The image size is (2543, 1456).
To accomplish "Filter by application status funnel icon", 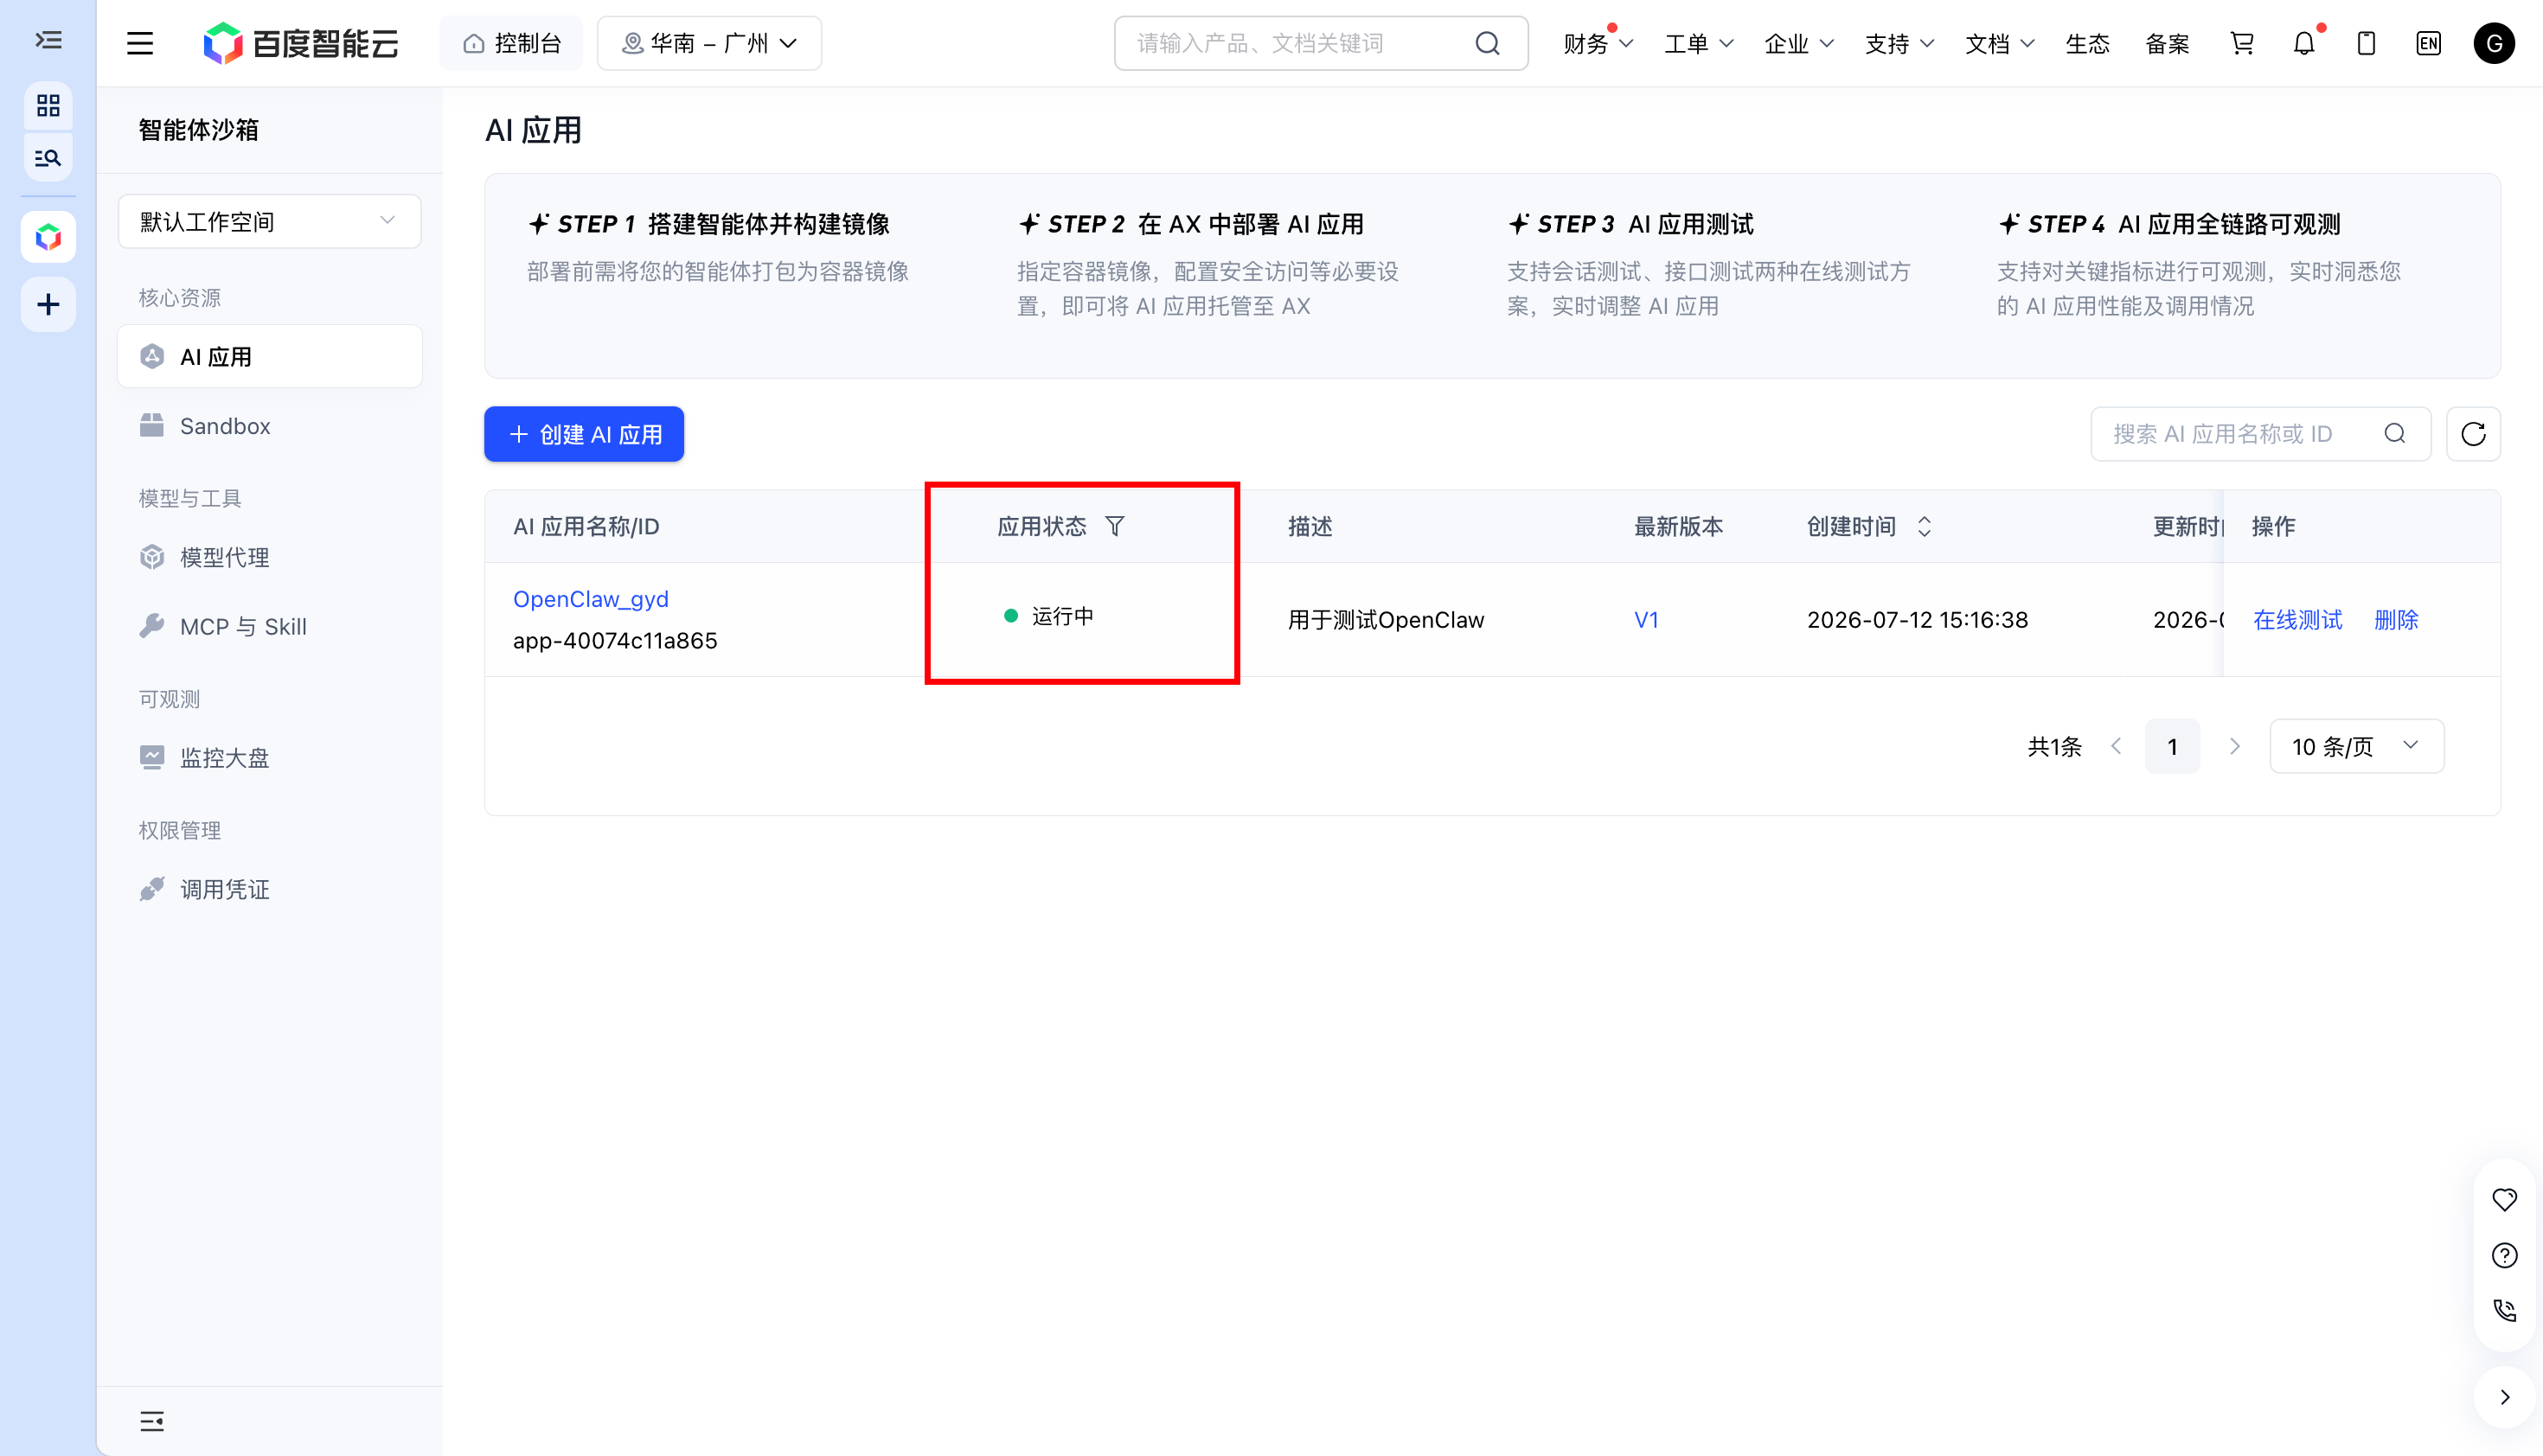I will click(1114, 526).
